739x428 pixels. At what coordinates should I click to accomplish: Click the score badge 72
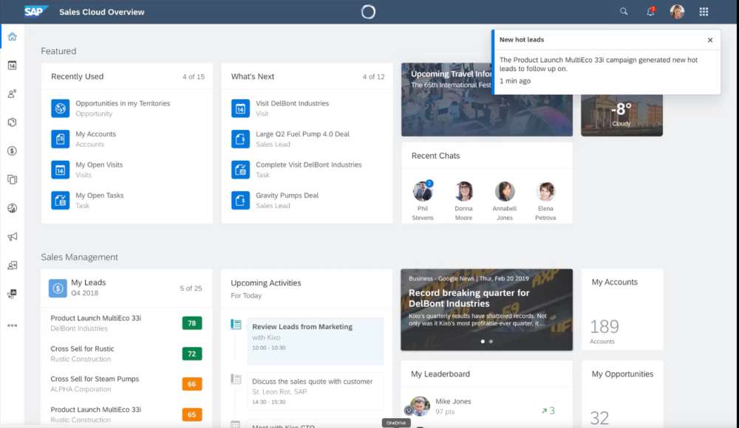192,353
